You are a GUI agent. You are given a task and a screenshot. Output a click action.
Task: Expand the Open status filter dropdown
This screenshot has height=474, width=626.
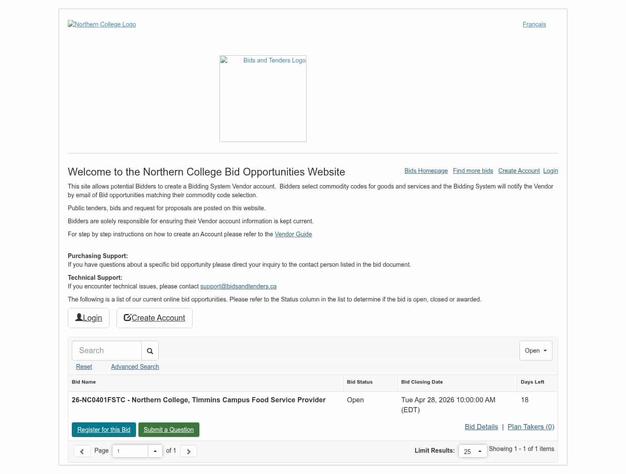click(536, 351)
